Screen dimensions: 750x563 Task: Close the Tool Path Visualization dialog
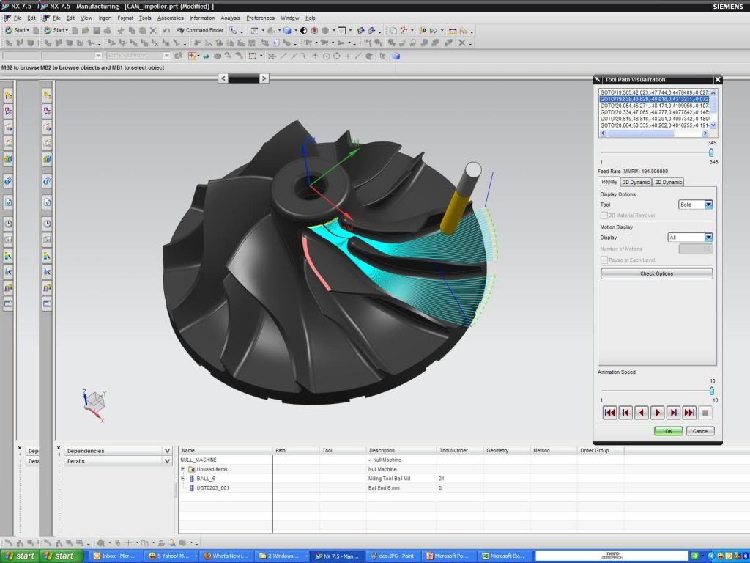click(x=717, y=79)
